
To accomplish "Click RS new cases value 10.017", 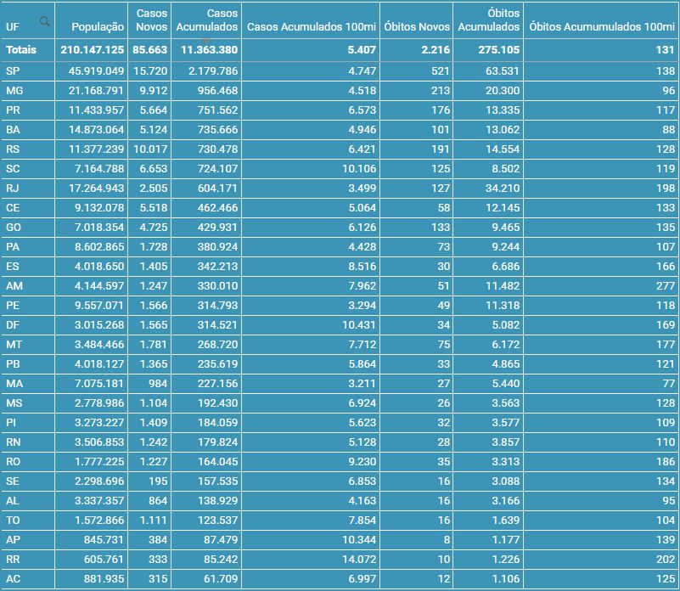I will pos(151,149).
